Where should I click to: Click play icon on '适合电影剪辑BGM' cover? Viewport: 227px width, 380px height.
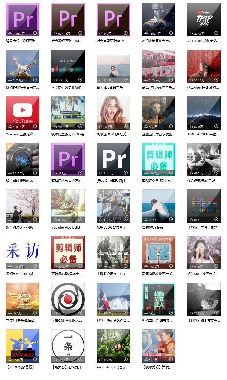pos(126,33)
